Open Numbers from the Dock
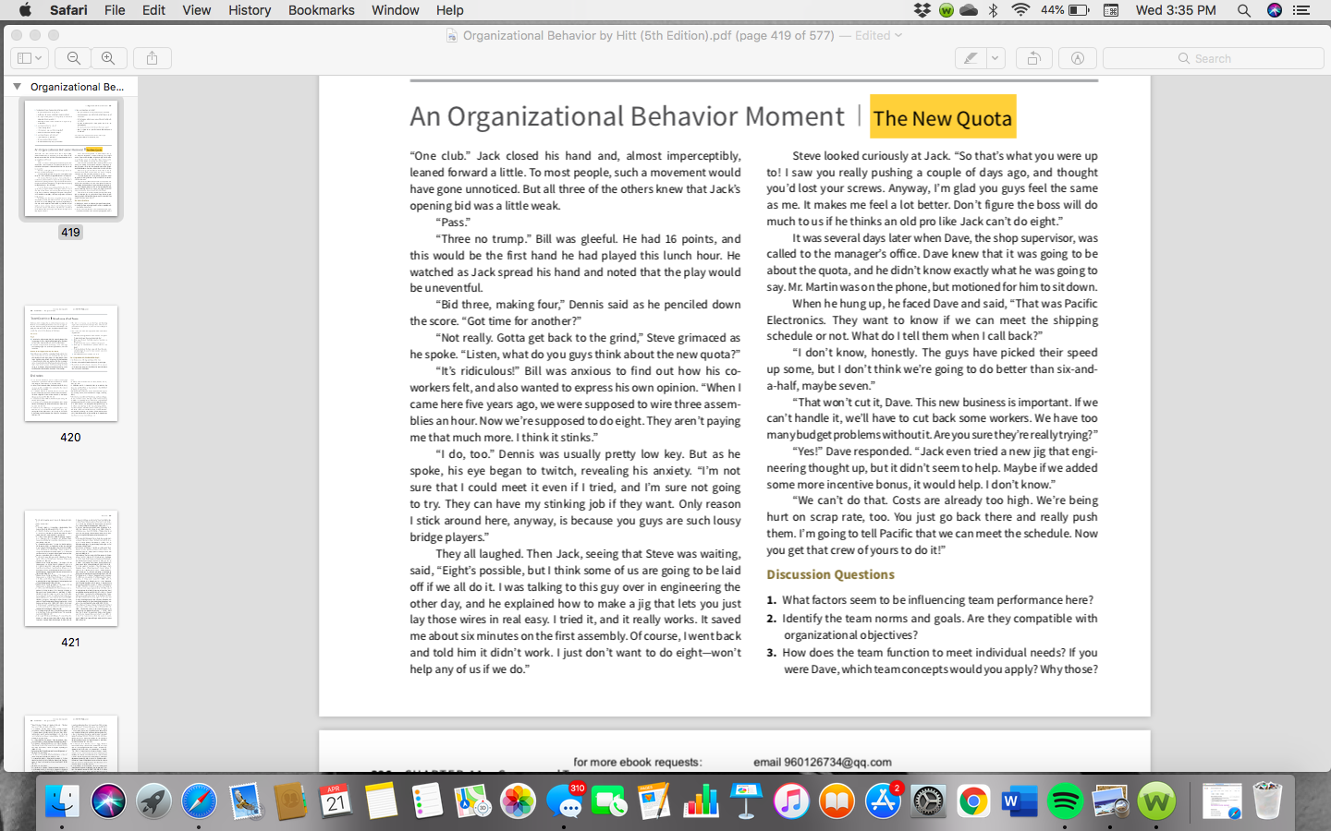1331x831 pixels. [701, 801]
